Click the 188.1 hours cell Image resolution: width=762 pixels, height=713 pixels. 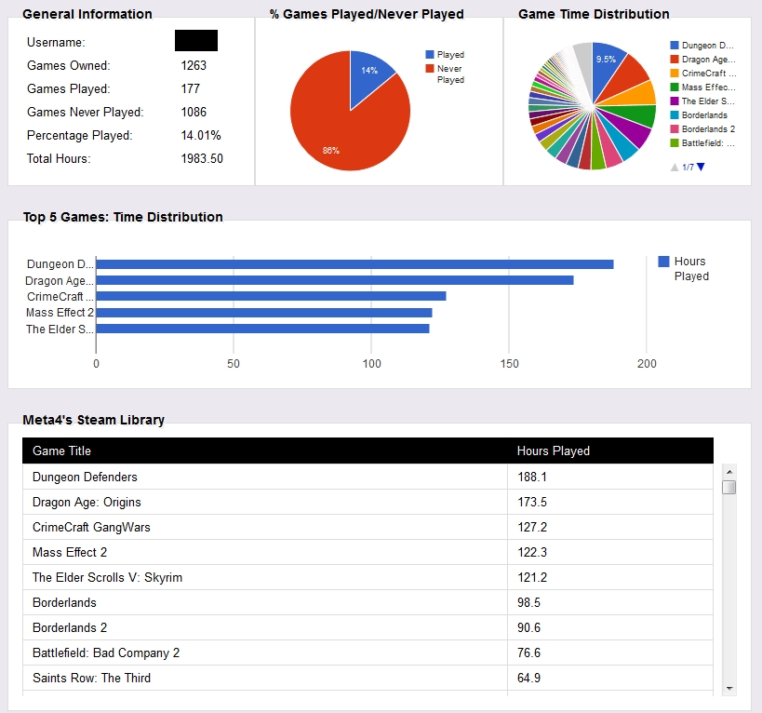[x=610, y=477]
